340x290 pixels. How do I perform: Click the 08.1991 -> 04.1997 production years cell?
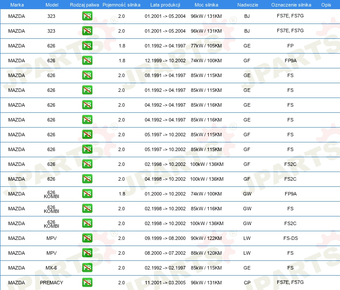[165, 75]
